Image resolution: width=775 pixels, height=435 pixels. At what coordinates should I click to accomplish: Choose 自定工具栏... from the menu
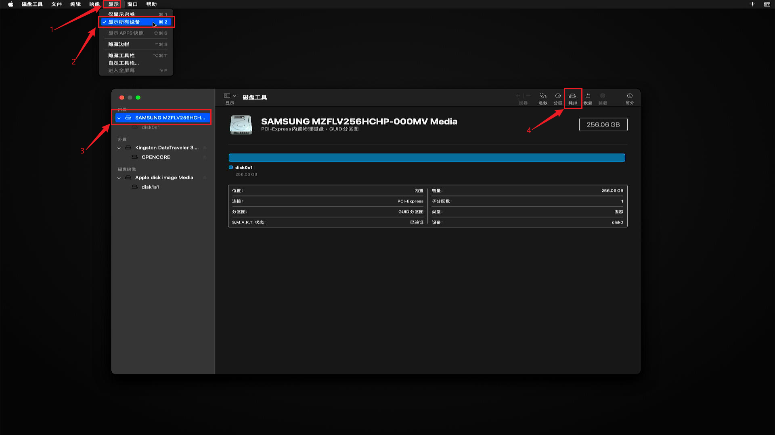(136, 63)
